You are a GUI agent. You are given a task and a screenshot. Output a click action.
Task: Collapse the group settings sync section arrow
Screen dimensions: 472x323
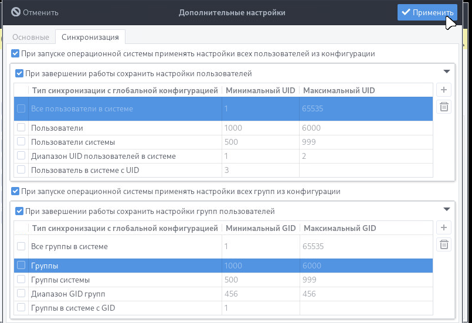coord(447,209)
